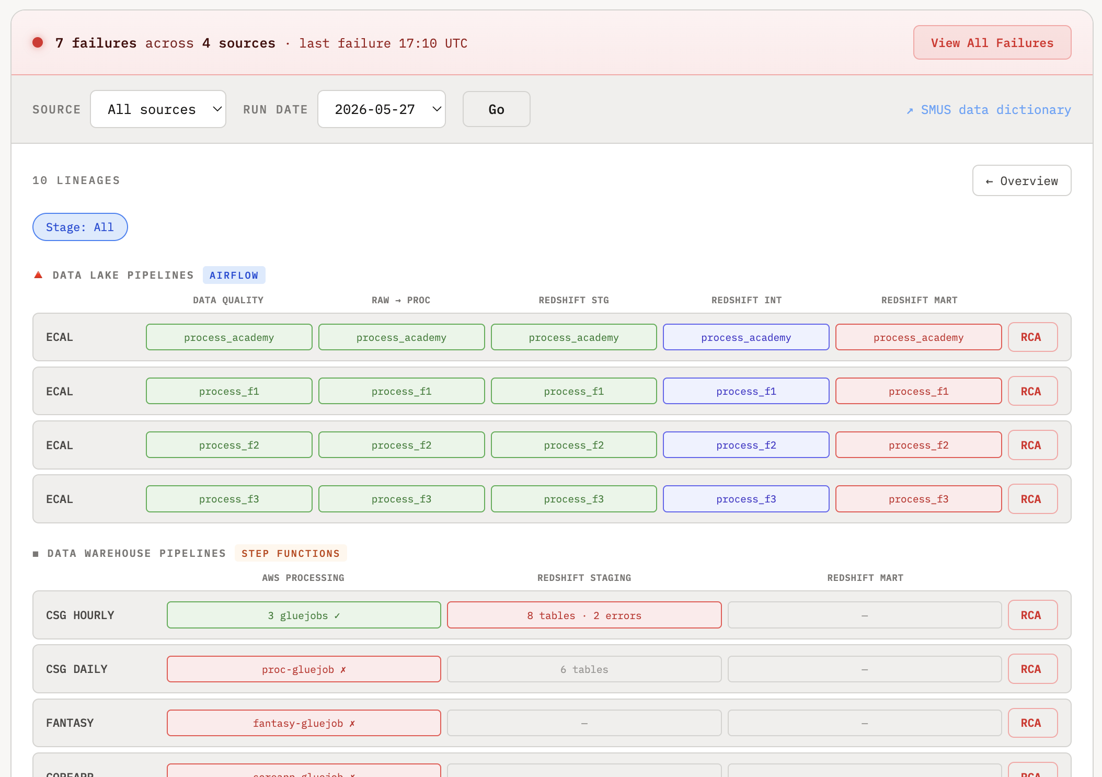Open RCA for the process_f3 row

pos(1032,499)
